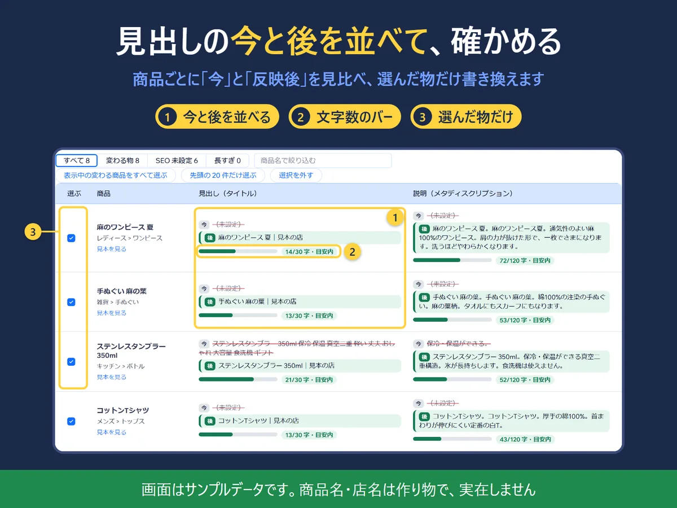The width and height of the screenshot is (677, 508).
Task: Click product name ステンレスタンブラー 350ml
Action: pyautogui.click(x=131, y=351)
